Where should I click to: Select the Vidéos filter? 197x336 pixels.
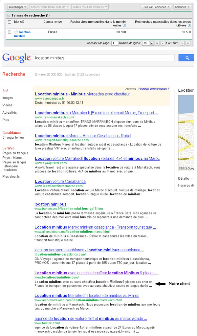[7, 105]
